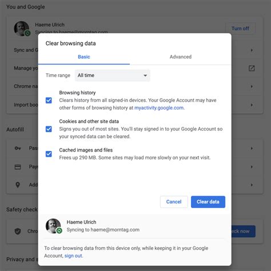The height and width of the screenshot is (271, 271).
Task: Click the Autofill section heading
Action: (15, 130)
